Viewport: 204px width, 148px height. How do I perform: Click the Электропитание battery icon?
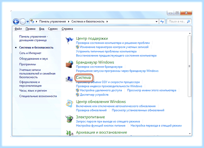(x=69, y=119)
